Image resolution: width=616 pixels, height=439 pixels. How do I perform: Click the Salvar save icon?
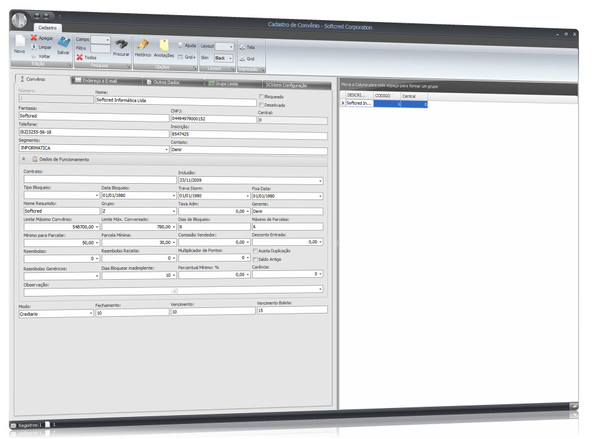pos(63,43)
